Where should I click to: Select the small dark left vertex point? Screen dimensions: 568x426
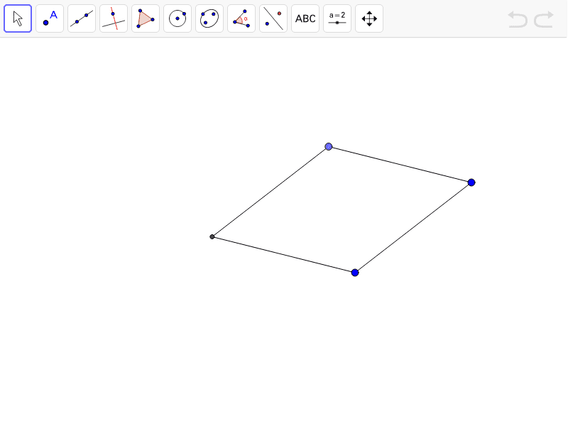(x=212, y=237)
